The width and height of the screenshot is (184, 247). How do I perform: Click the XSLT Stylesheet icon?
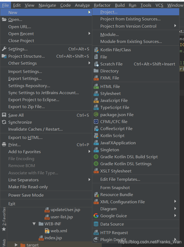[96, 171]
